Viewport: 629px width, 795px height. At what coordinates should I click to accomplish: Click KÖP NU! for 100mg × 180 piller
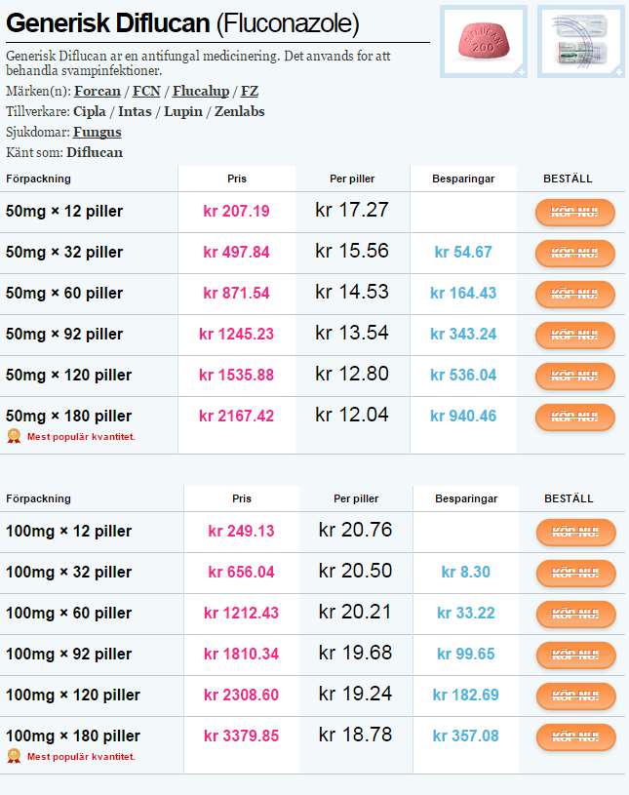pos(575,736)
